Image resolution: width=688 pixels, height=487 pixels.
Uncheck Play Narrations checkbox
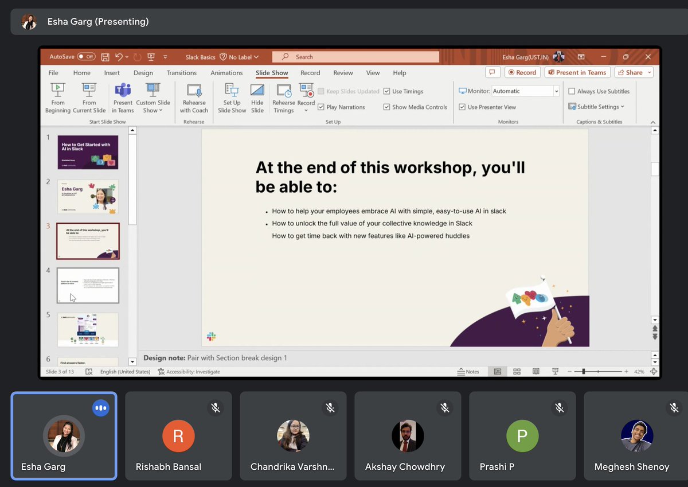pyautogui.click(x=321, y=107)
